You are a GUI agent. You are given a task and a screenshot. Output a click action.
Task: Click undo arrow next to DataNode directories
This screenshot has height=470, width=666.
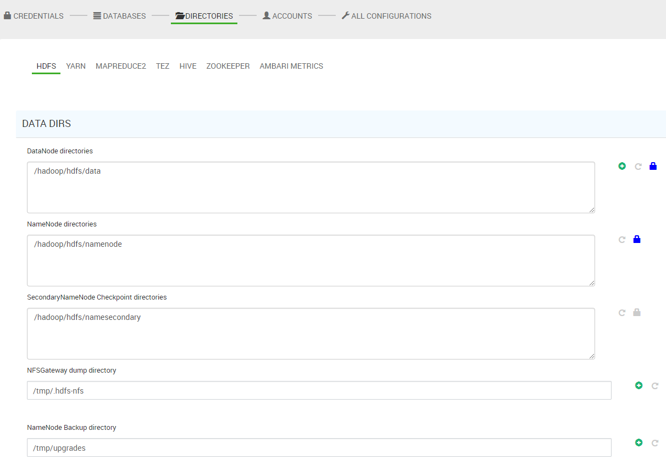coord(638,167)
